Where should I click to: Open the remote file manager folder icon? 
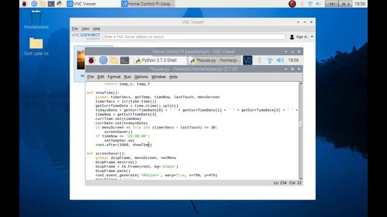114,60
